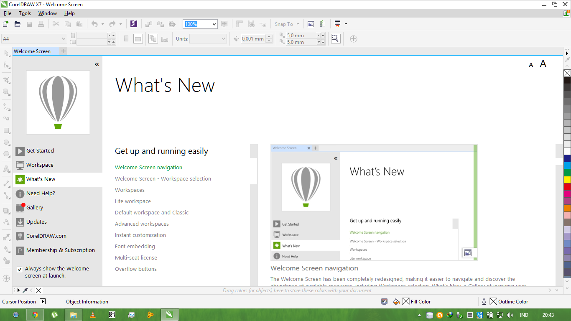Collapse the Welcome Screen sidebar chevron
Screen dimensions: 571x321
point(97,64)
